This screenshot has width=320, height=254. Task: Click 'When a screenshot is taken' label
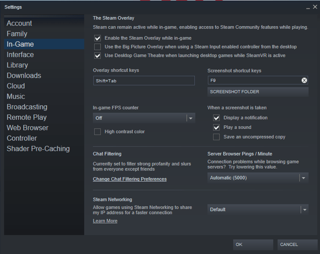237,108
